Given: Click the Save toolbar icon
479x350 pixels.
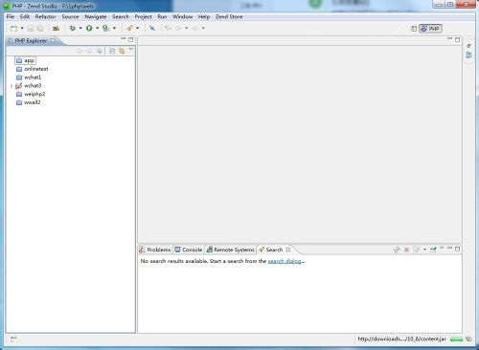Looking at the screenshot, I should (31, 29).
